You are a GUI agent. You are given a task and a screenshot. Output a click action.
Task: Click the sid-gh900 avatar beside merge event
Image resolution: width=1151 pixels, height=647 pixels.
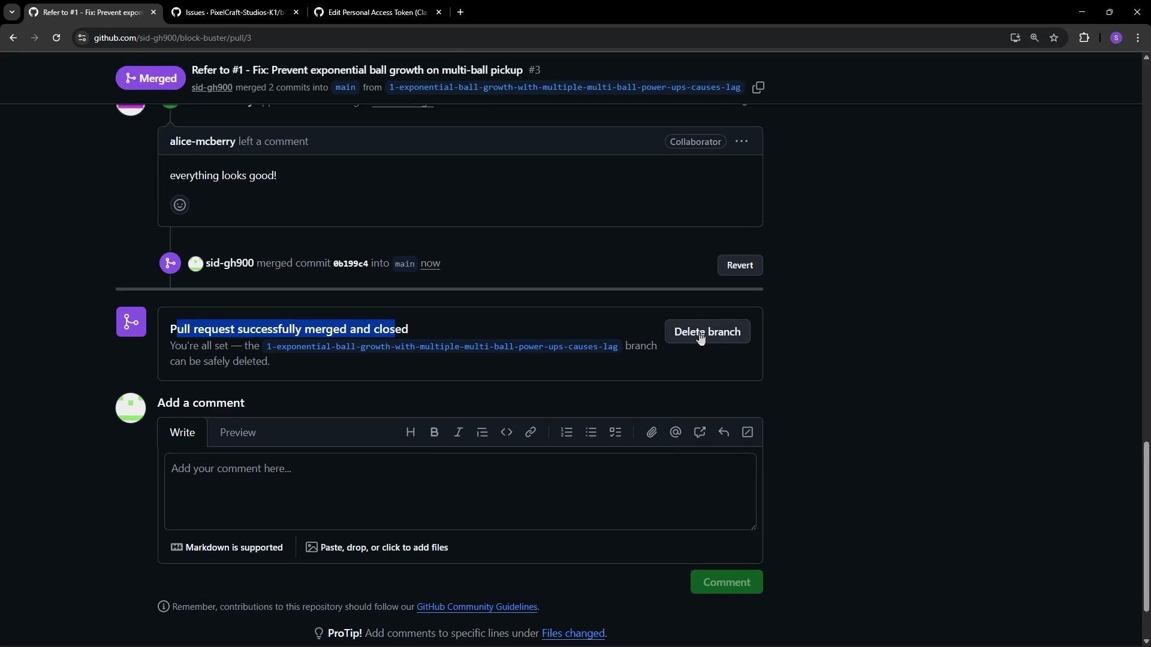click(x=195, y=264)
